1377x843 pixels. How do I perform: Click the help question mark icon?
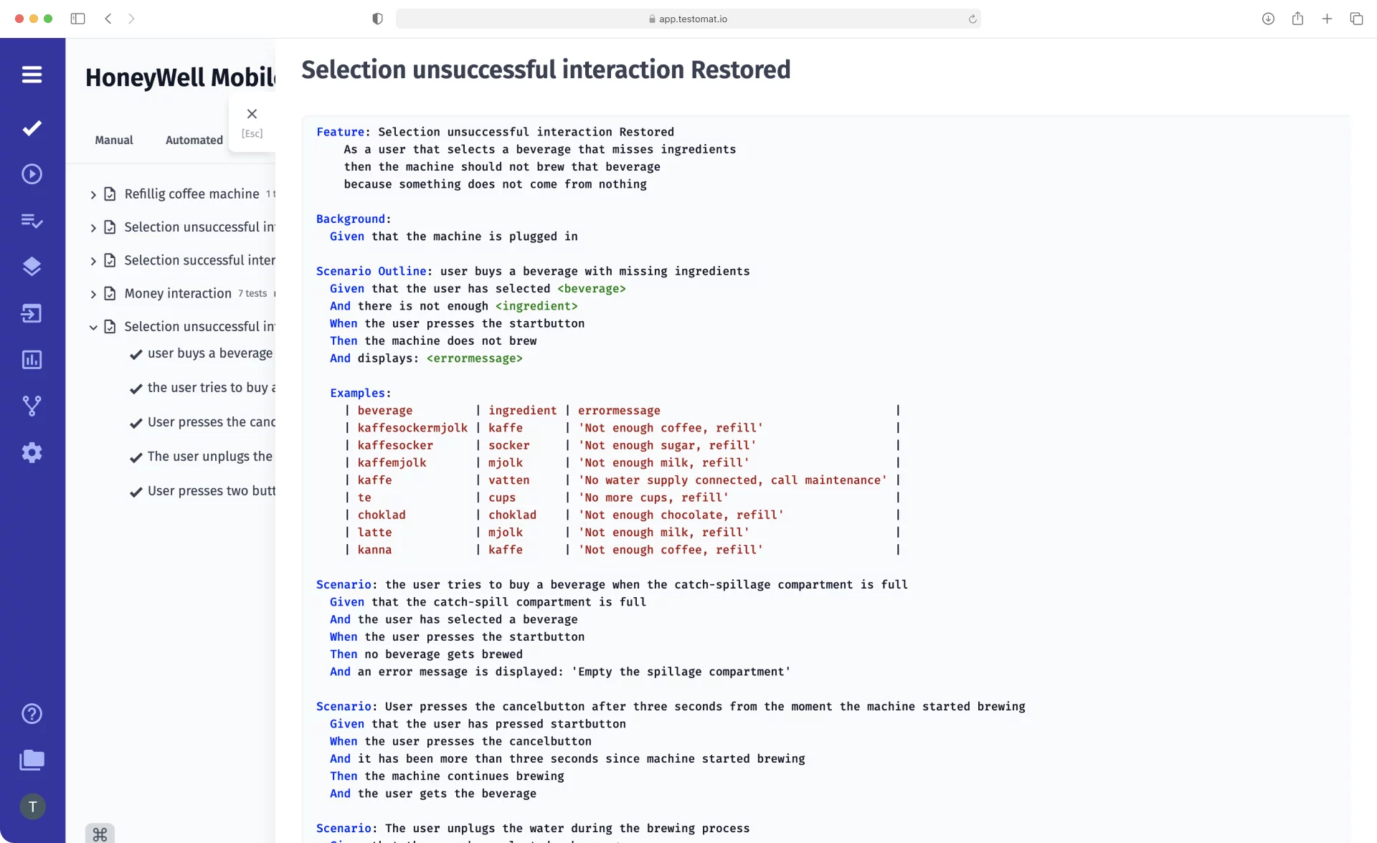(32, 713)
